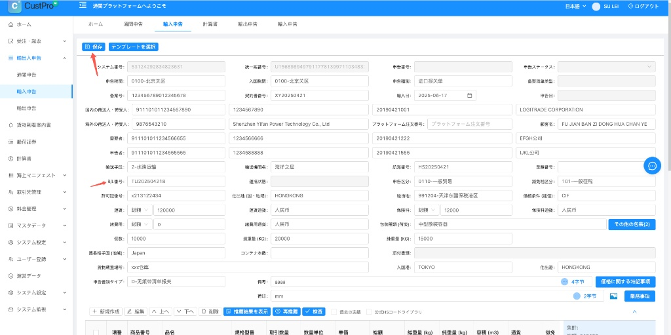Click the 保存 save button
The height and width of the screenshot is (335, 671).
pyautogui.click(x=94, y=47)
